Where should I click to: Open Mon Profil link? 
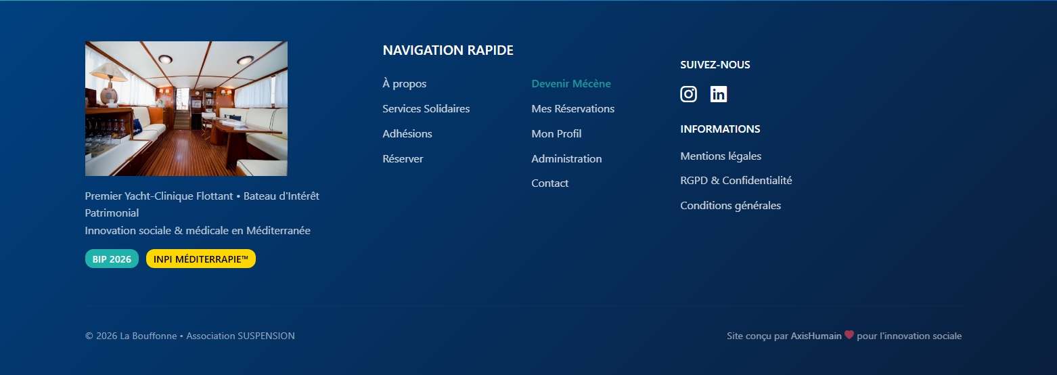[556, 134]
